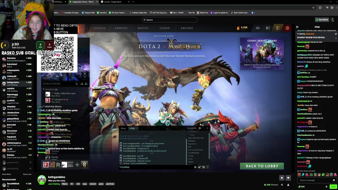Screen dimensions: 338x190
Task: Click the question mark icon in Dota chat
Action: tap(207, 167)
